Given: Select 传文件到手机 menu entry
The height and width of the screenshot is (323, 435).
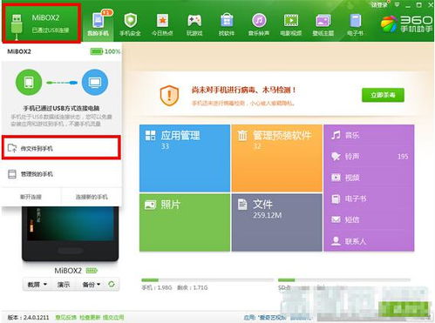Looking at the screenshot, I should tap(61, 148).
